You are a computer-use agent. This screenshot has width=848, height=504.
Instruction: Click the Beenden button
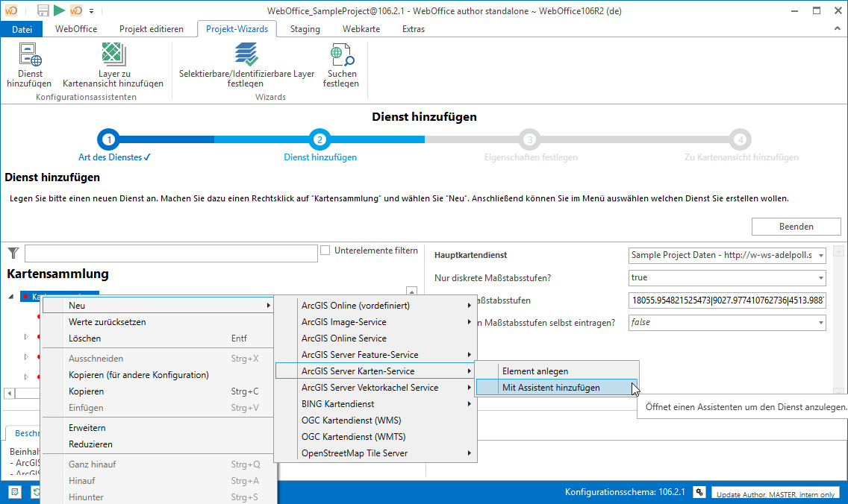(797, 227)
